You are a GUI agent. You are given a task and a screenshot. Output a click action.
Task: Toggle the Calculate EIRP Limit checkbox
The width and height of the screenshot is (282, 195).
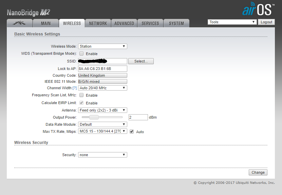coord(81,103)
